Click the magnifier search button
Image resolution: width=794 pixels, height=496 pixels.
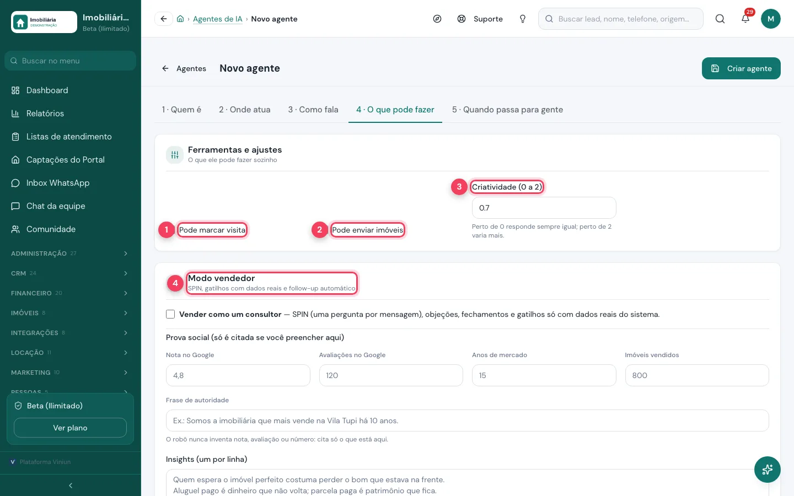tap(720, 19)
